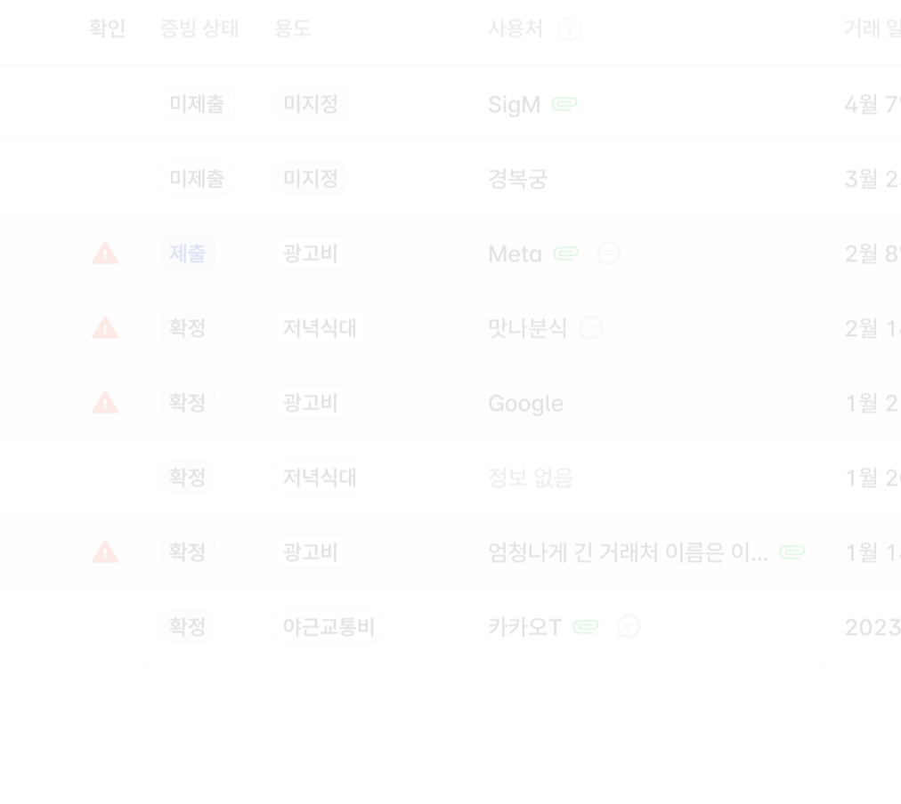
Task: Select the 정보 없음 vendor cell
Action: point(531,478)
